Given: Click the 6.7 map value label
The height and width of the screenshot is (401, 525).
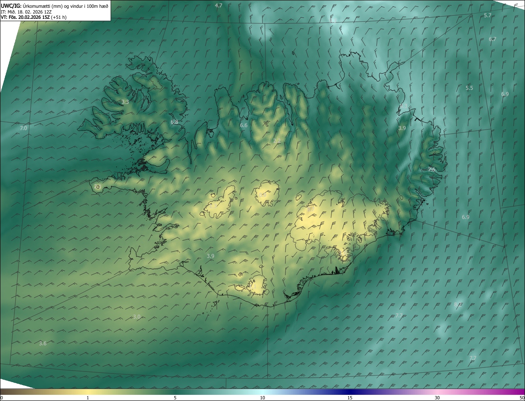Looking at the screenshot, I should [x=492, y=39].
